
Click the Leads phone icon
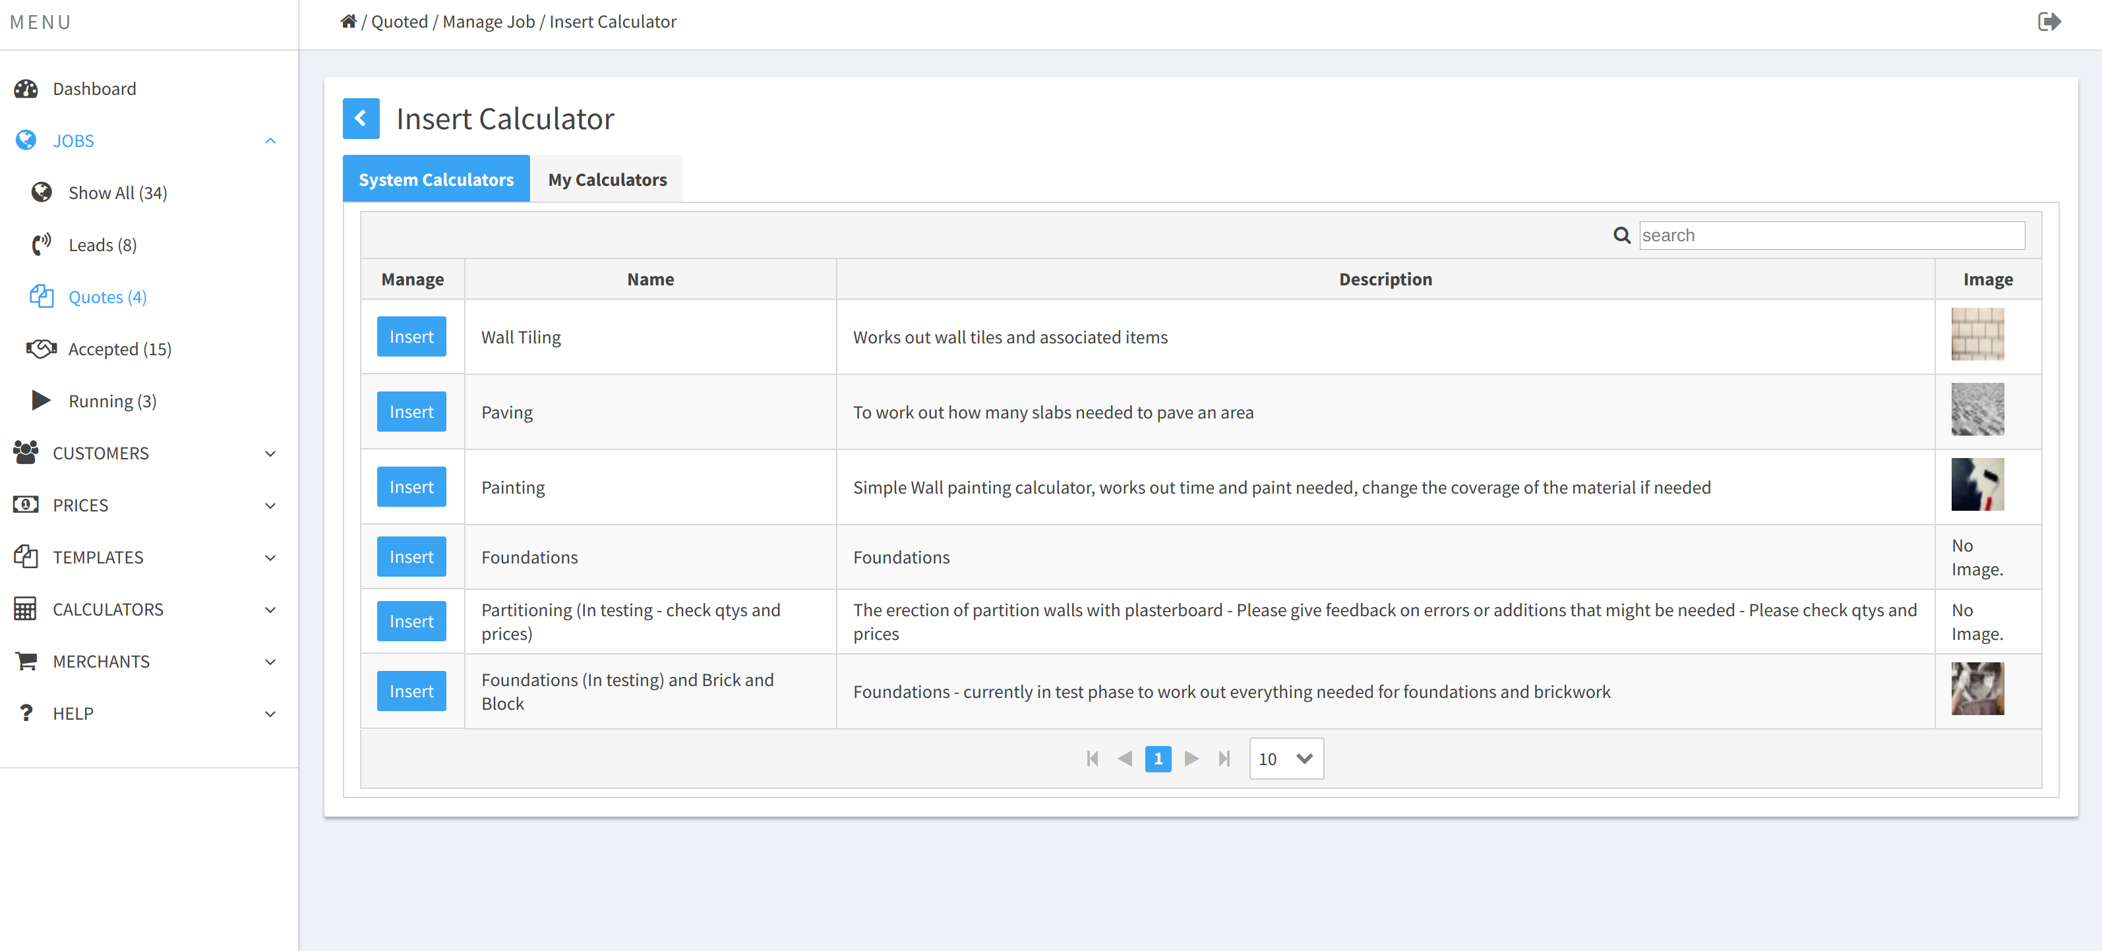click(42, 245)
